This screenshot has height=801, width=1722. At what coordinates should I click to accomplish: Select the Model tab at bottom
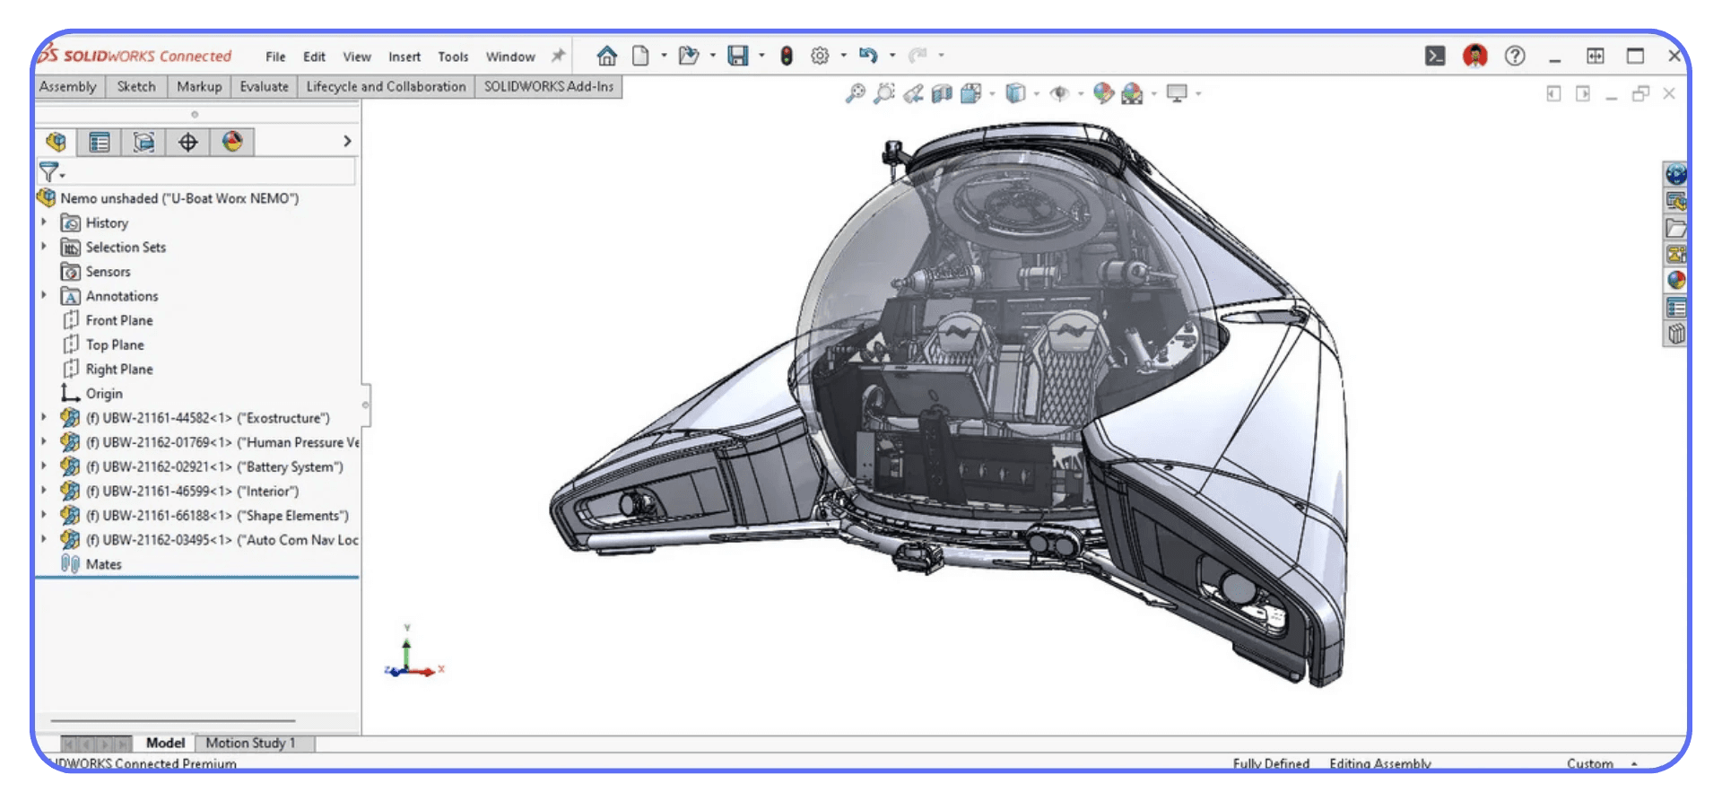pos(165,743)
